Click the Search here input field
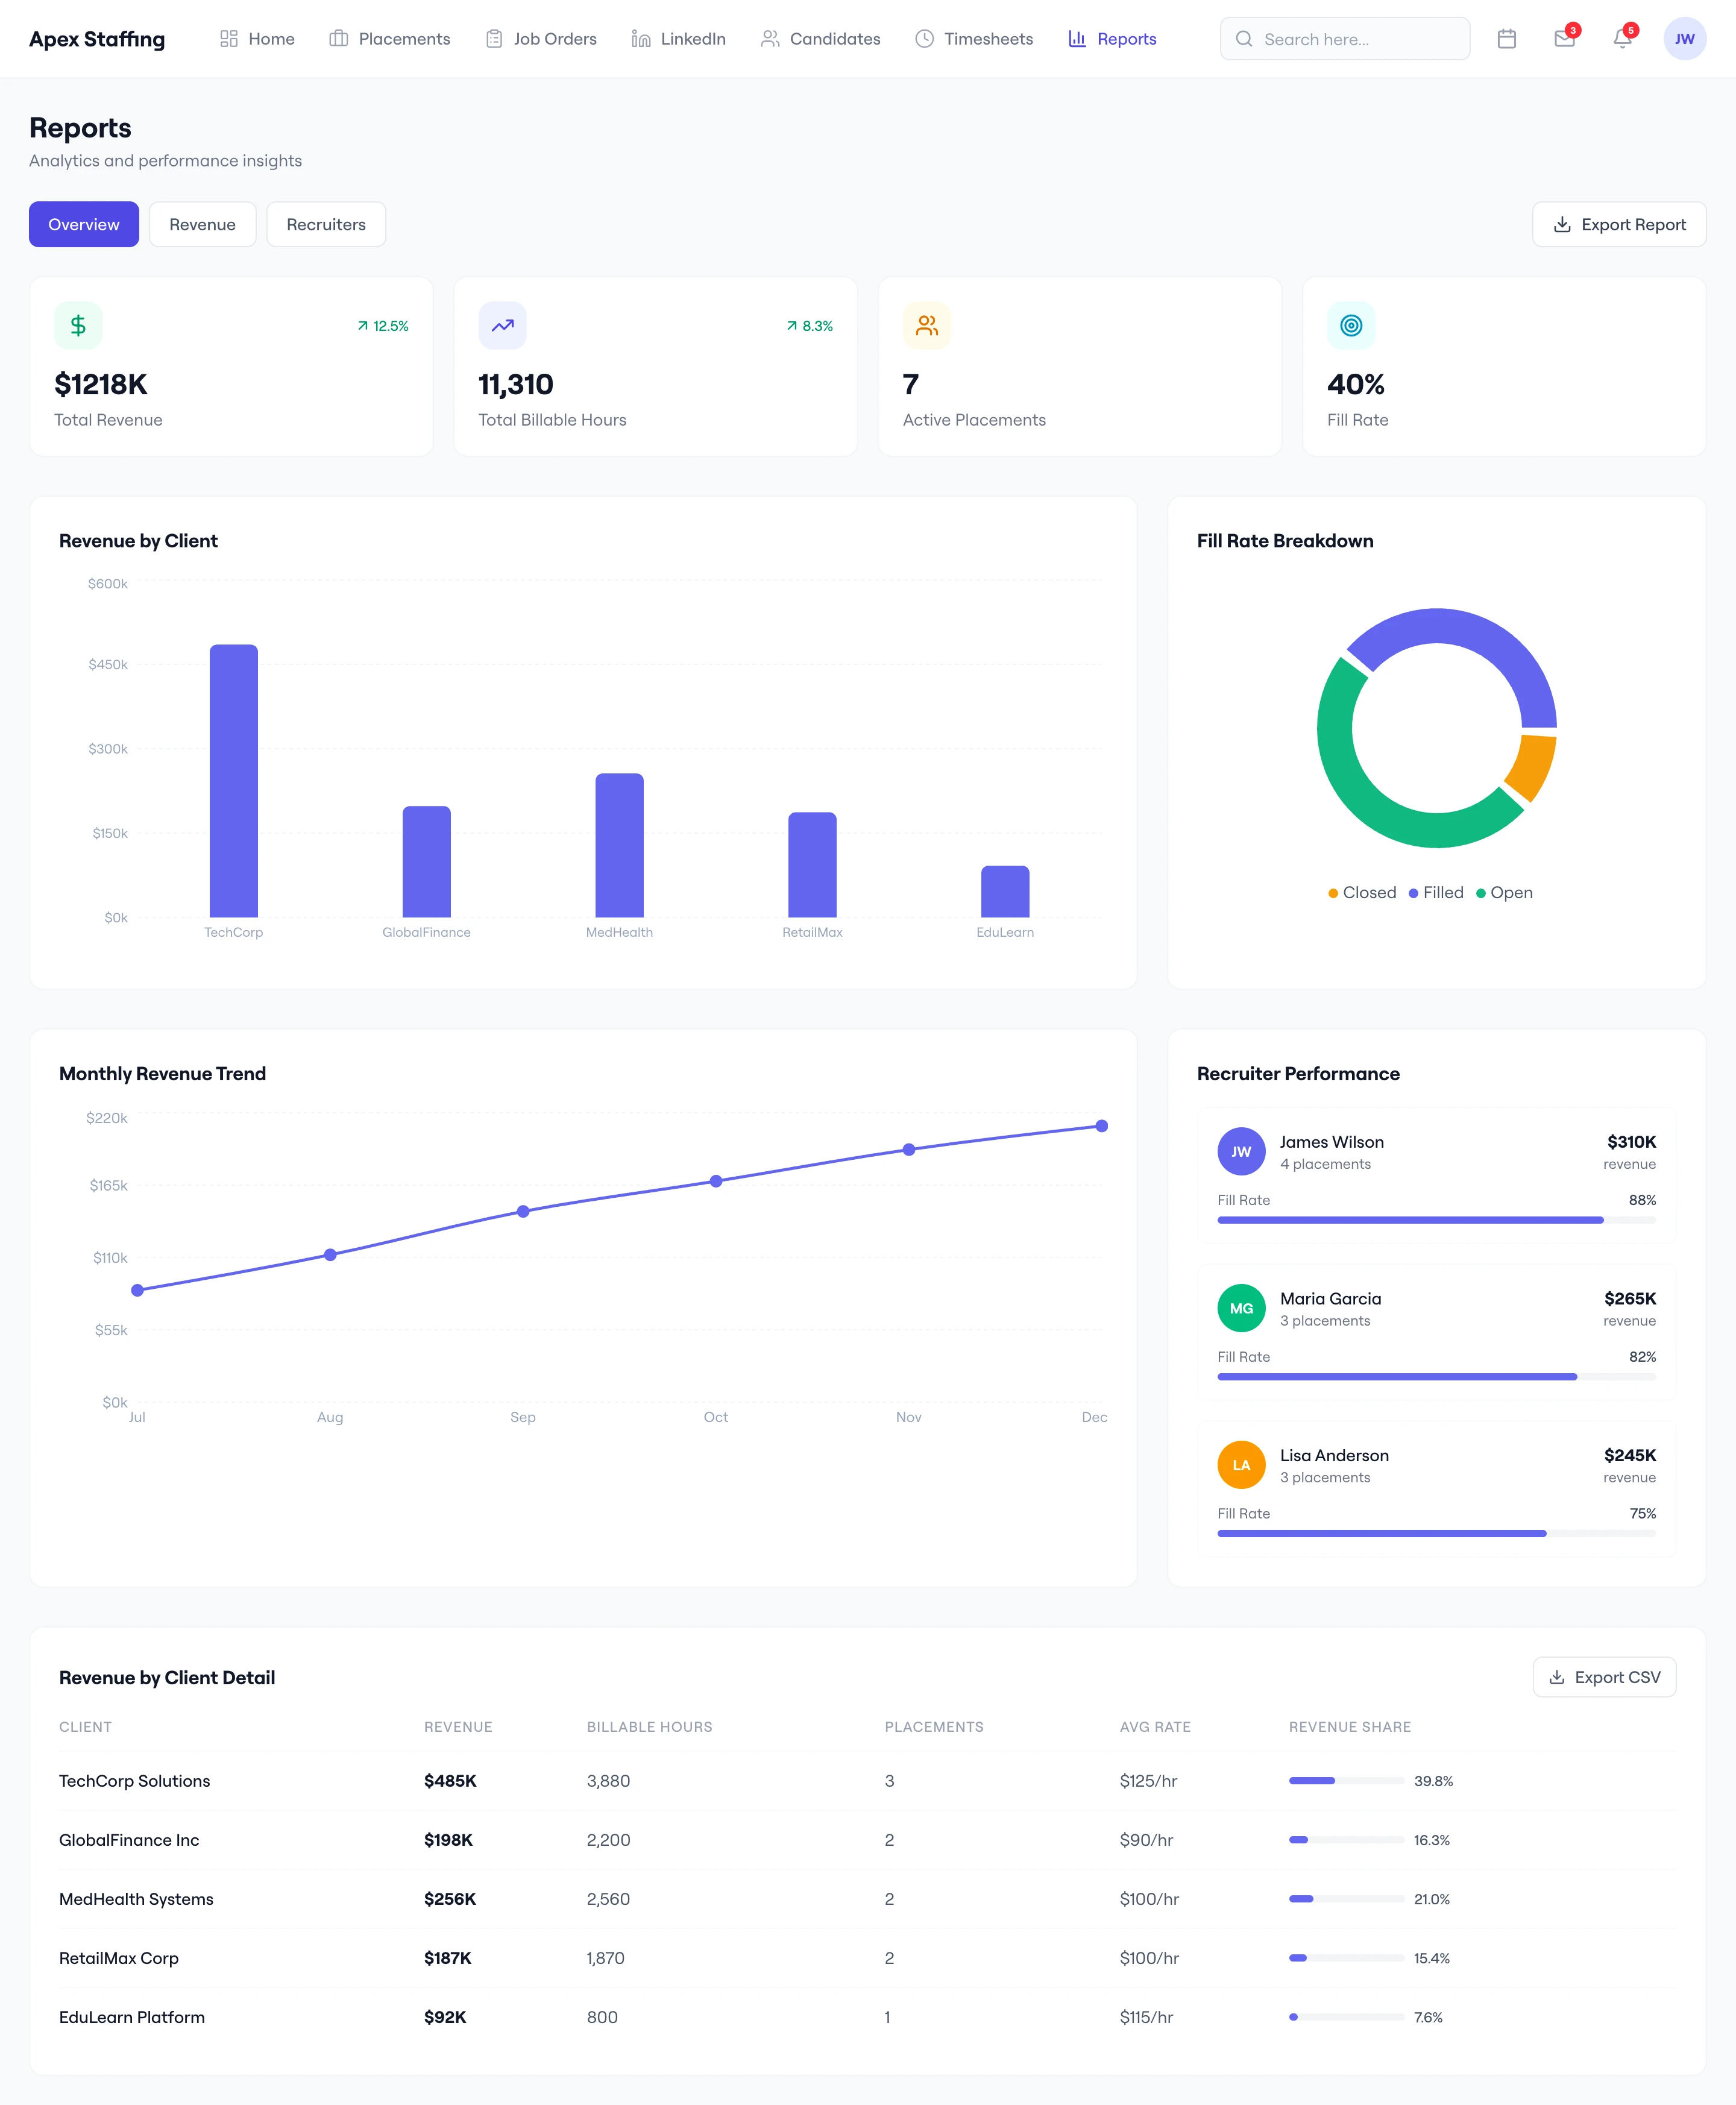1736x2105 pixels. coord(1345,39)
